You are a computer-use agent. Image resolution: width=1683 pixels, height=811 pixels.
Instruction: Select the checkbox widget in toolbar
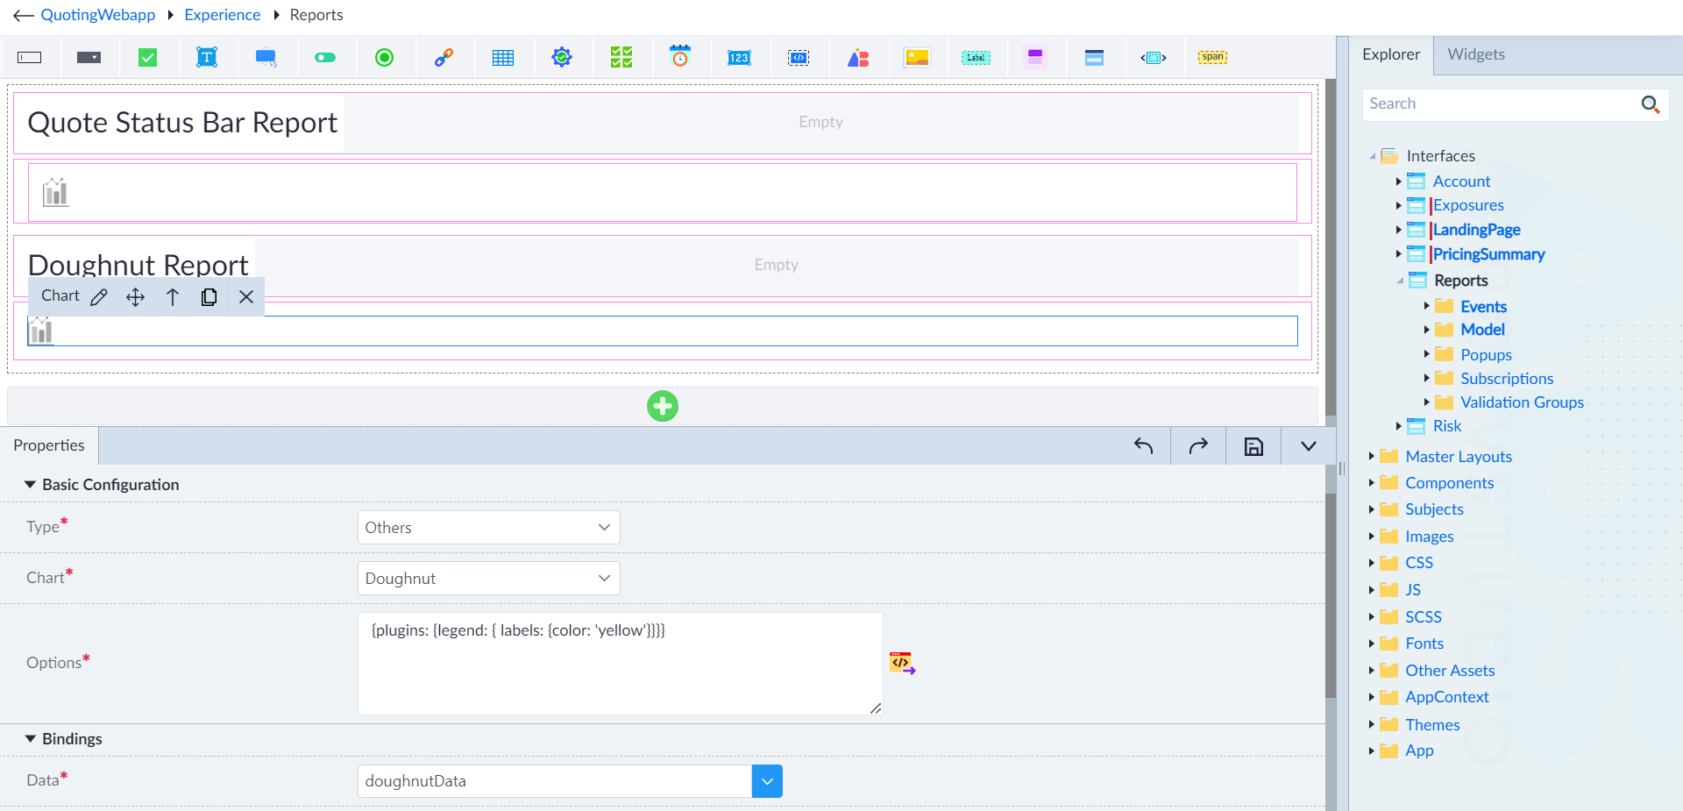point(148,58)
